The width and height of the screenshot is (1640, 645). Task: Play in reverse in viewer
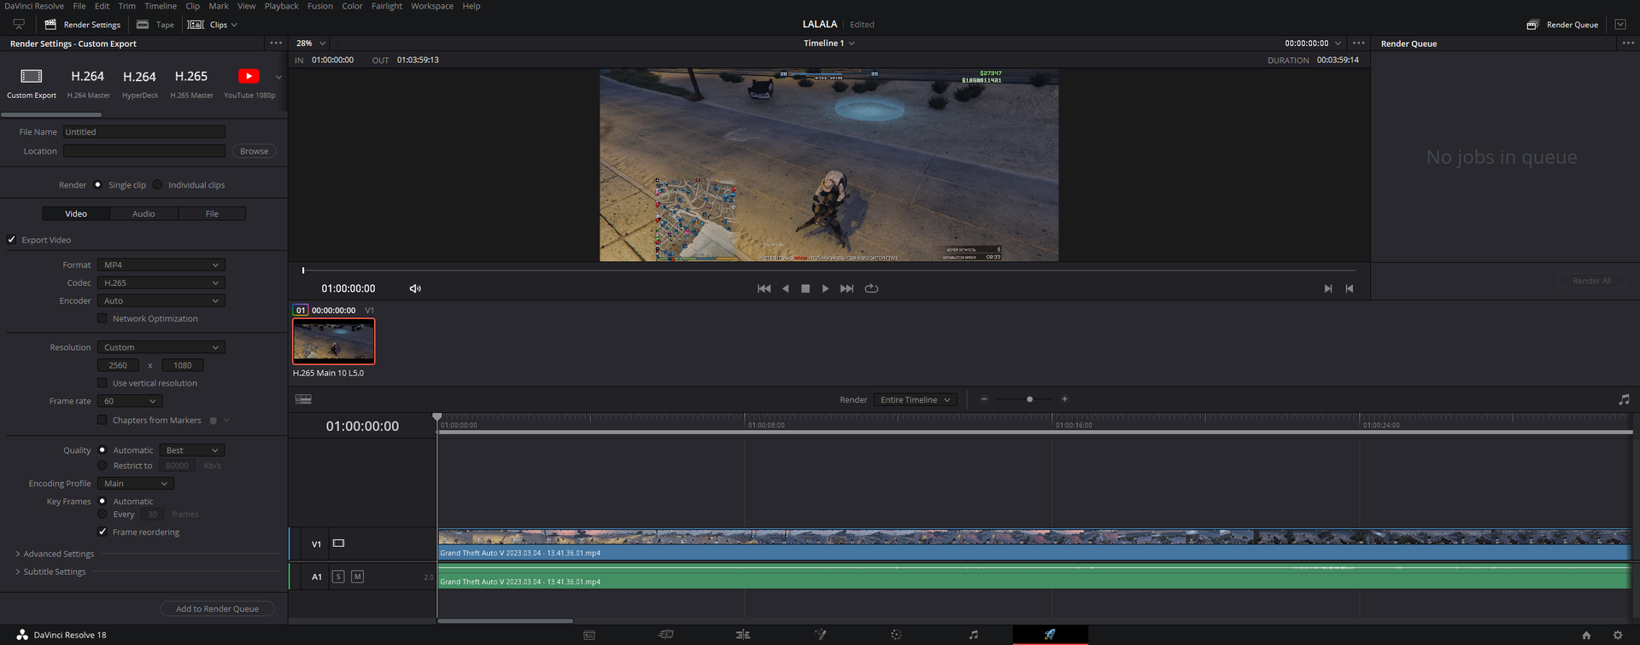[x=785, y=288]
